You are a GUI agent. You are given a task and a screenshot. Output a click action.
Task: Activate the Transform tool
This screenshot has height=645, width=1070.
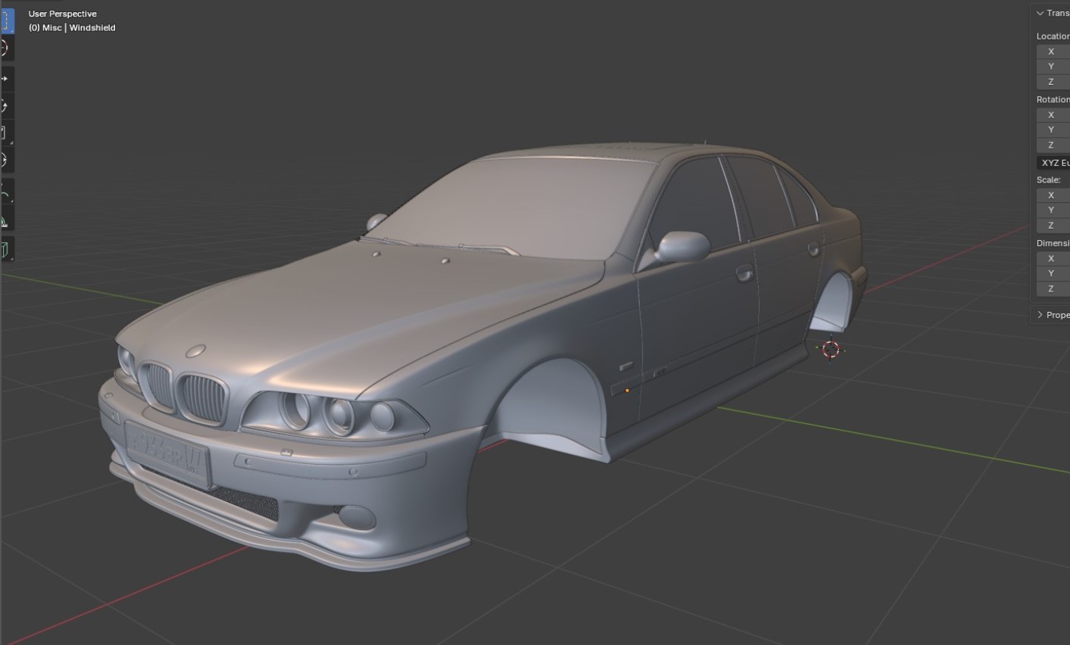[x=6, y=160]
